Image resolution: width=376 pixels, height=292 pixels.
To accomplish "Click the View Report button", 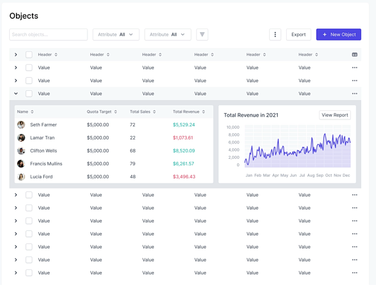I will (x=334, y=115).
